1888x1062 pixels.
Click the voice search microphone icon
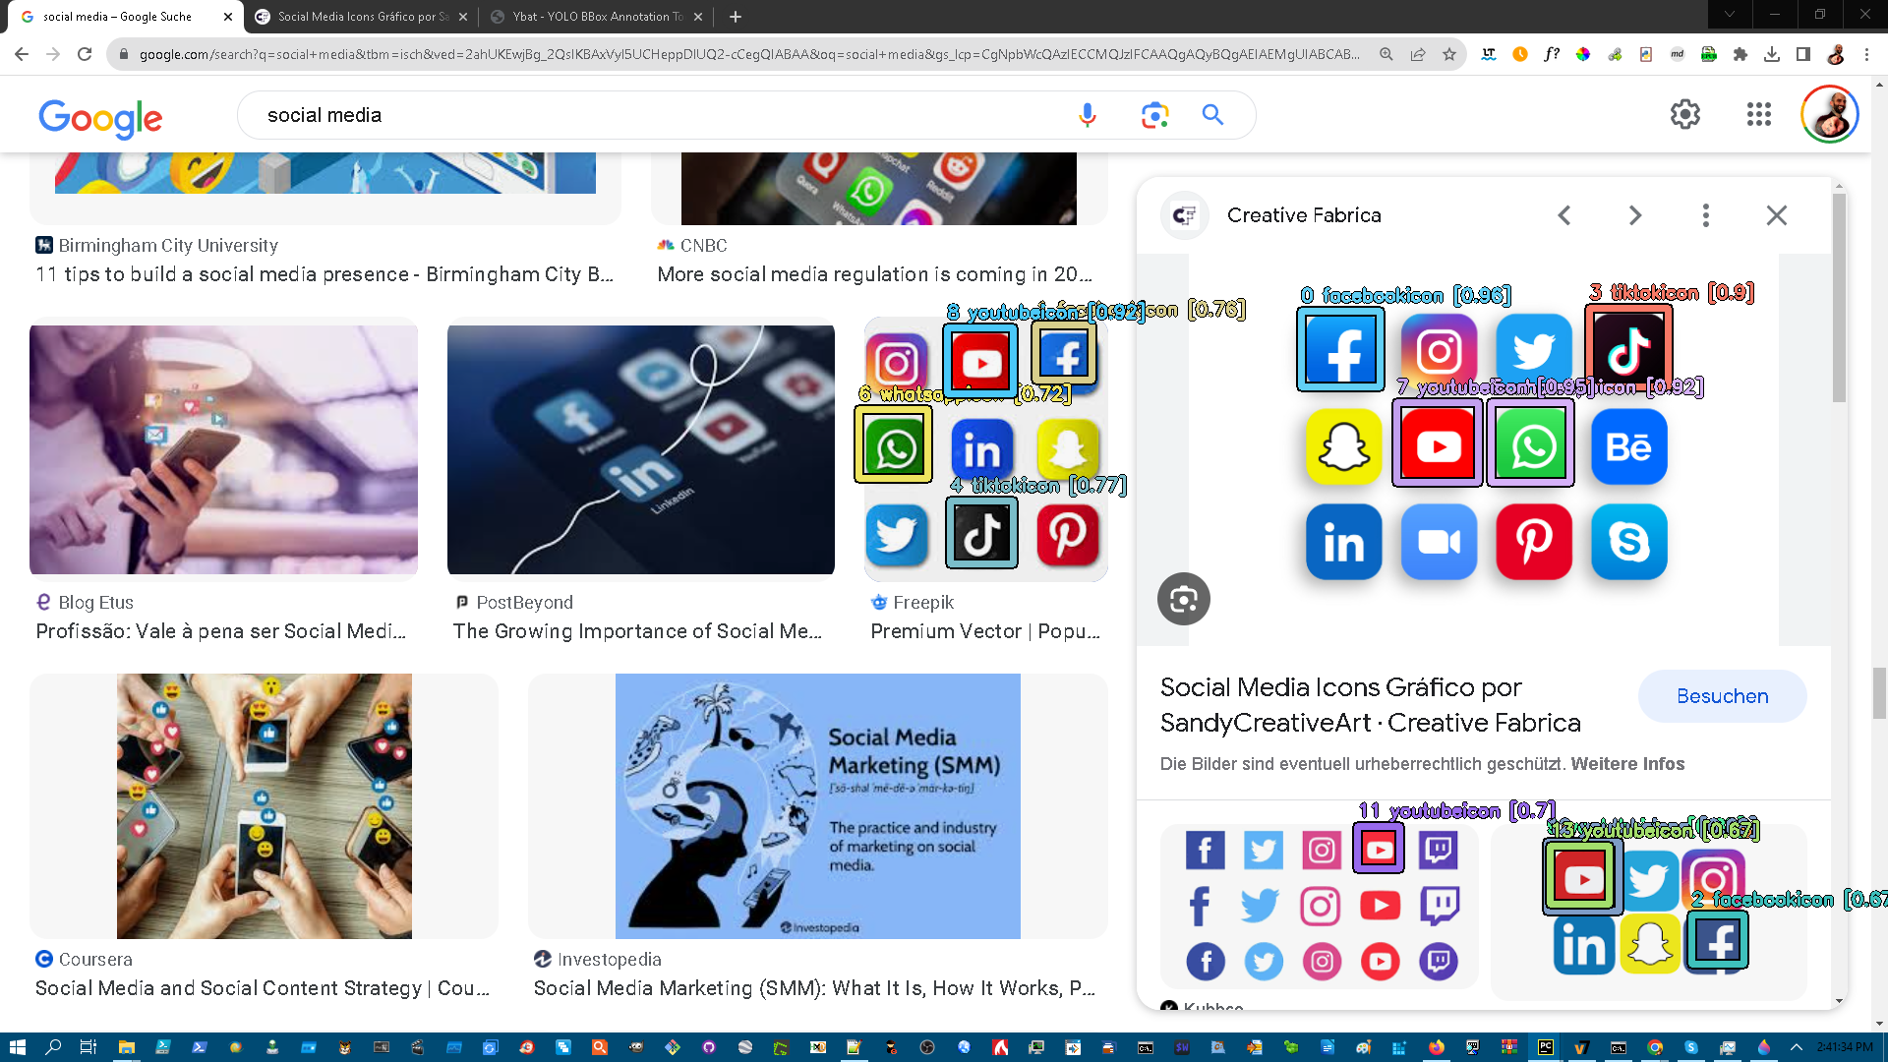coord(1087,115)
